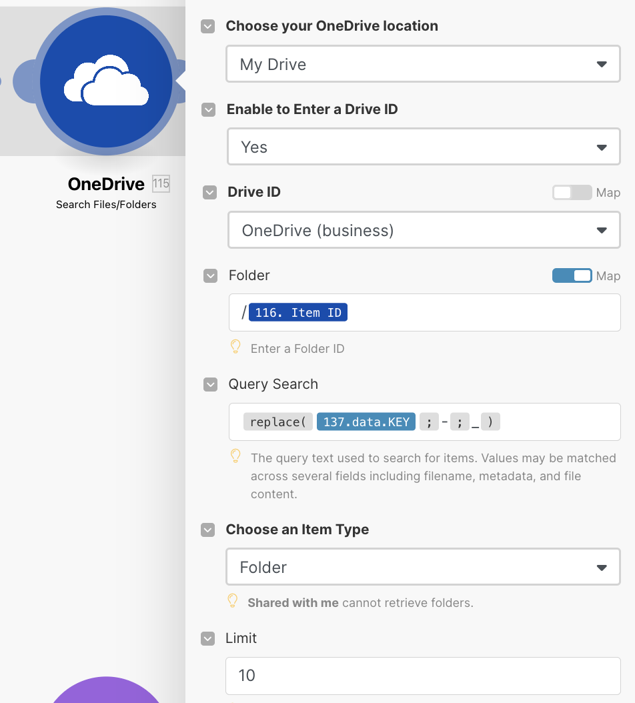Click the replace( function token
This screenshot has height=703, width=635.
tap(278, 422)
